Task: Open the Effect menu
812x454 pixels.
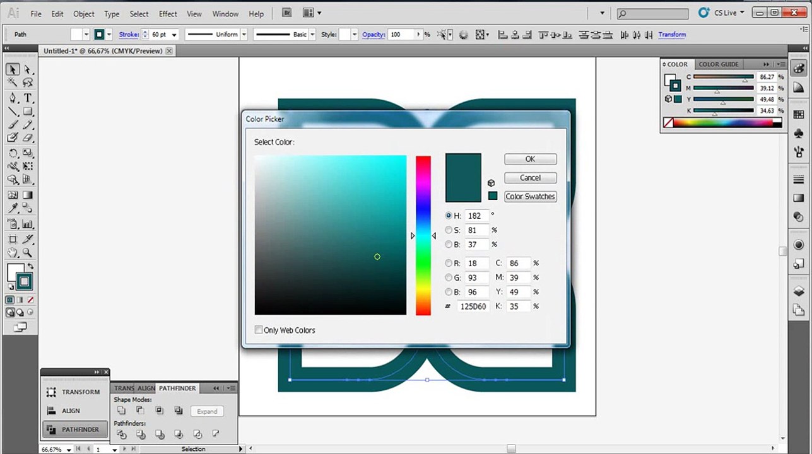Action: point(168,14)
